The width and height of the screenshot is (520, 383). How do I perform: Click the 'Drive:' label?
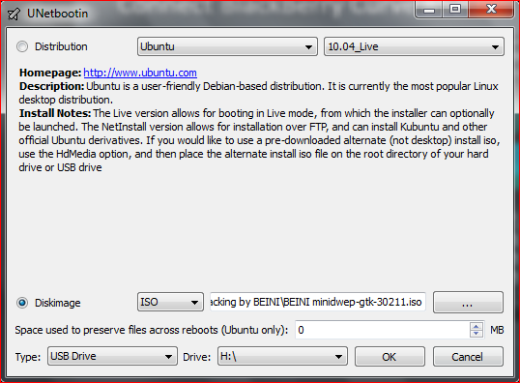click(197, 357)
